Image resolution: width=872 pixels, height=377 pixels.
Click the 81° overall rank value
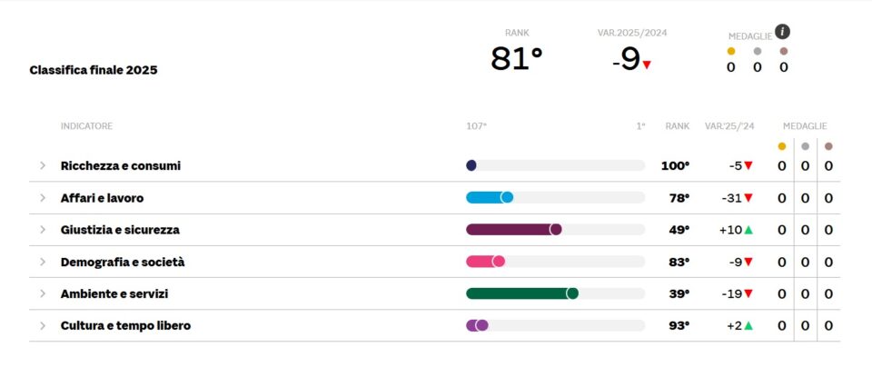(x=517, y=59)
